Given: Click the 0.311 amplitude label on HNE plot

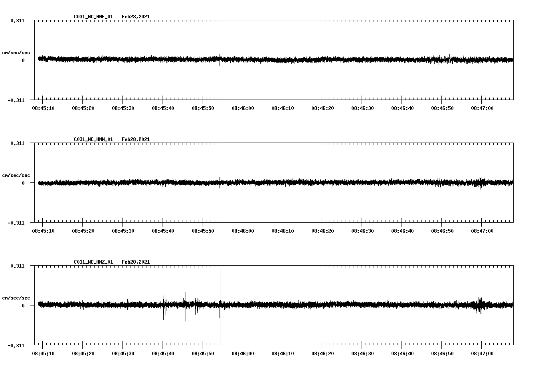Looking at the screenshot, I should [x=18, y=20].
